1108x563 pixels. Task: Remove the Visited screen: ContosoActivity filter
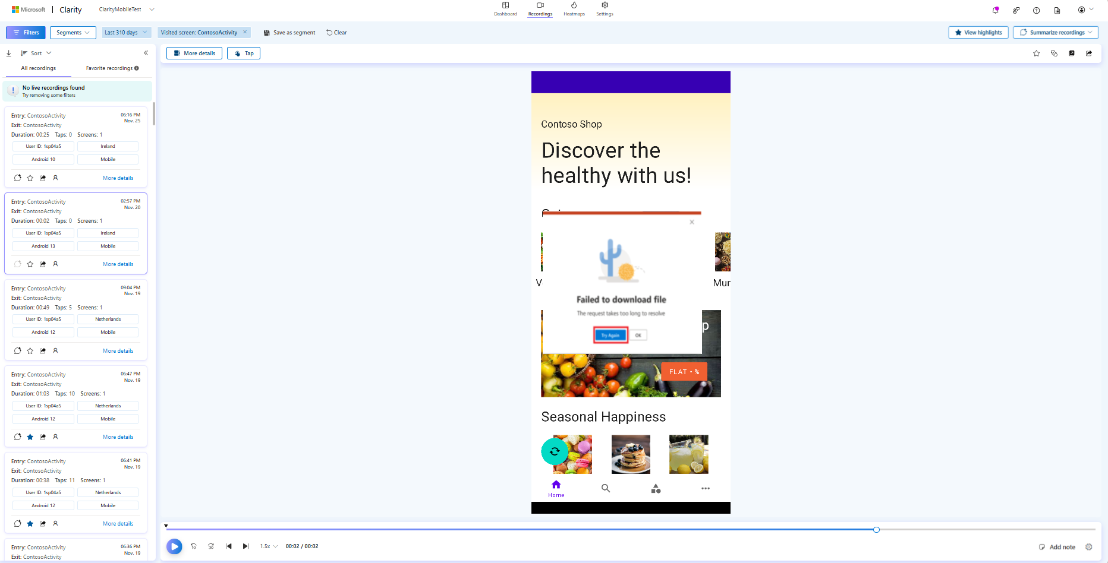click(245, 32)
